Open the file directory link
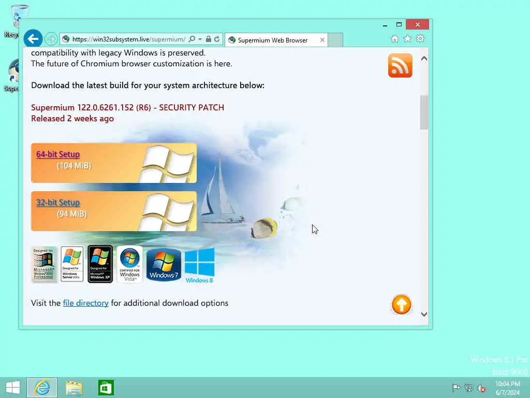Image resolution: width=530 pixels, height=398 pixels. click(85, 303)
